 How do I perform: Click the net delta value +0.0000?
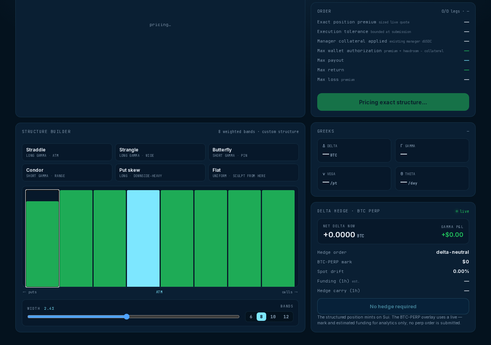pos(339,235)
